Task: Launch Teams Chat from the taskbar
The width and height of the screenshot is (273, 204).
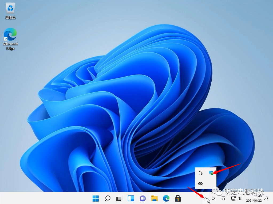Action: [x=143, y=198]
